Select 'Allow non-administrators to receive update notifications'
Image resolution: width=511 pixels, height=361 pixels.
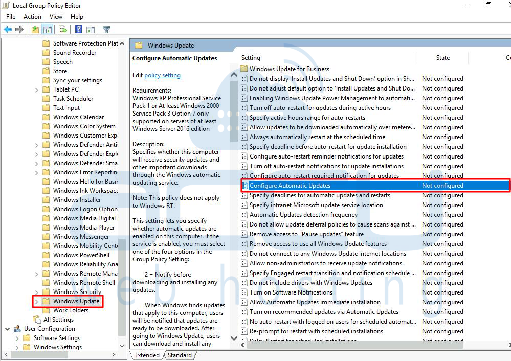326,263
